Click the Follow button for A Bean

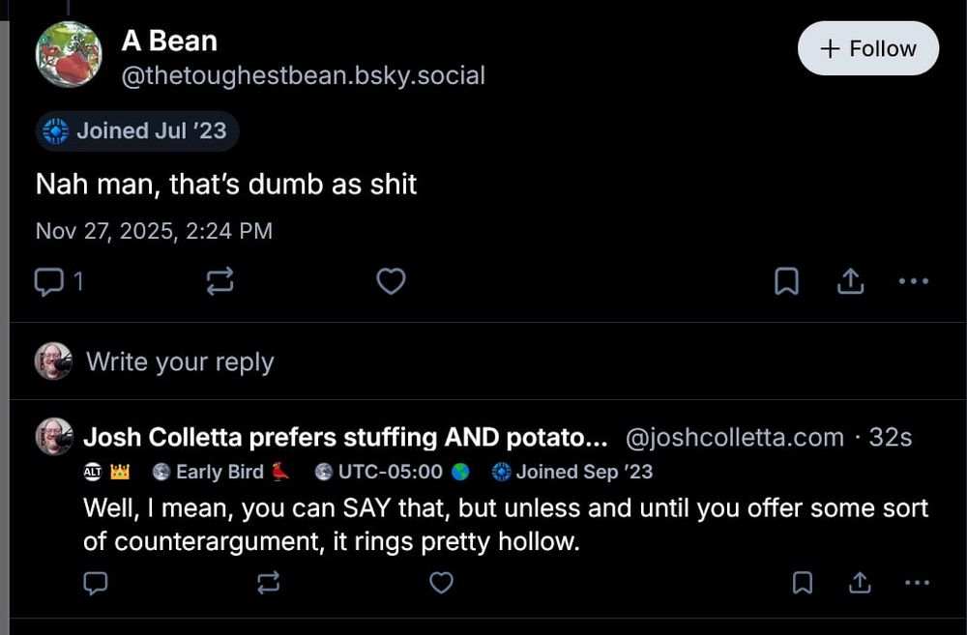867,47
